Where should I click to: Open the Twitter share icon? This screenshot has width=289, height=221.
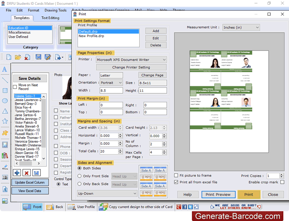click(x=190, y=207)
